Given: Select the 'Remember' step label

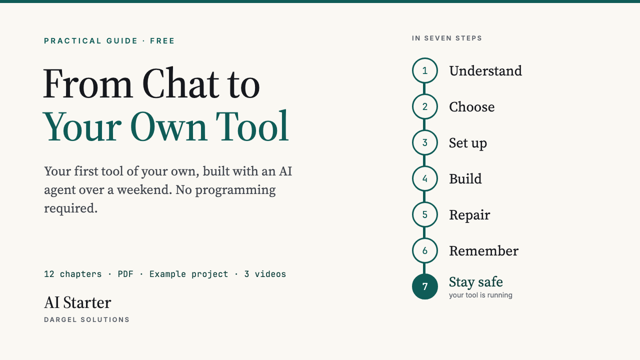Looking at the screenshot, I should [483, 251].
